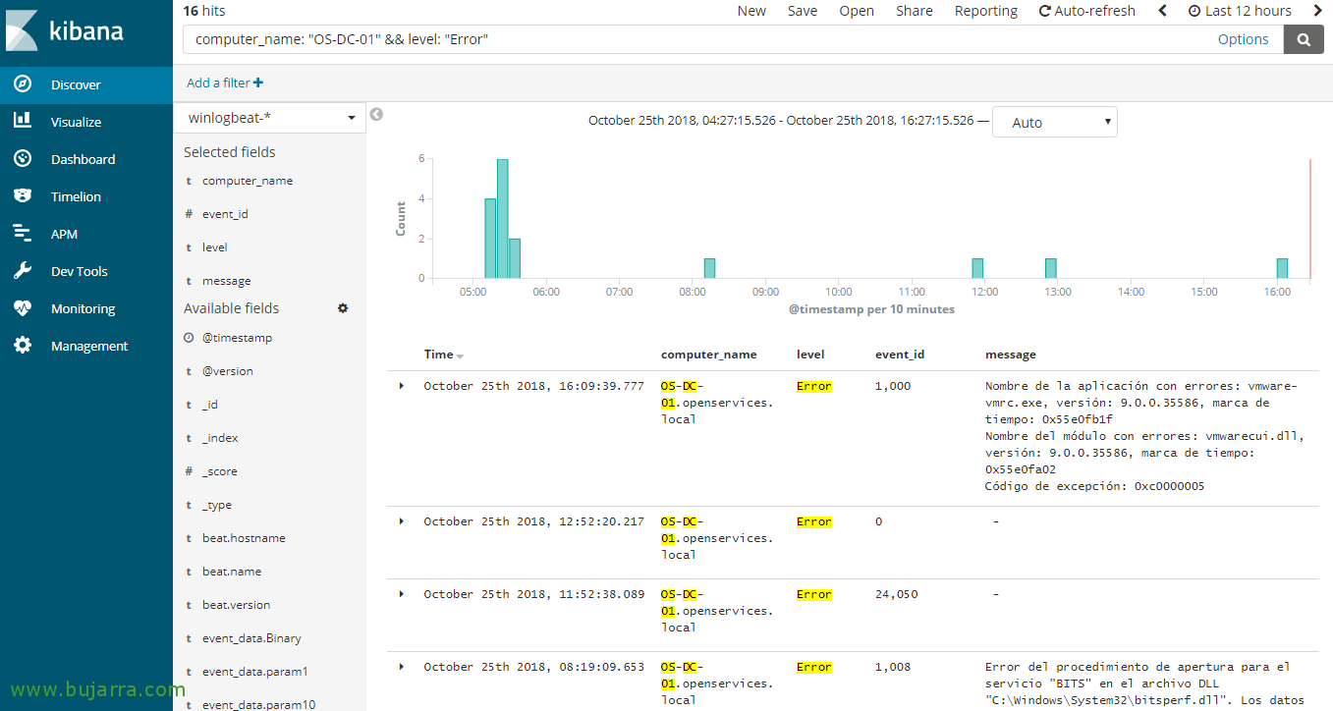Click the search magnifier button
The width and height of the screenshot is (1333, 711).
point(1304,39)
